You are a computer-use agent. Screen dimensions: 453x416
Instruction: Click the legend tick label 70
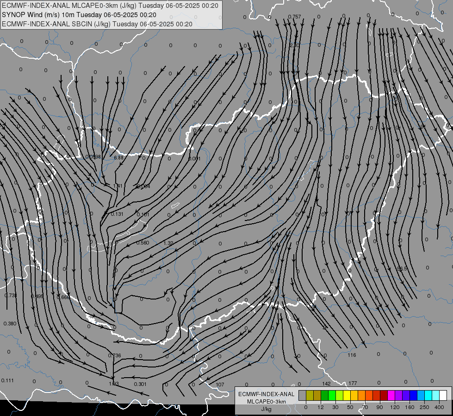tap(365, 407)
